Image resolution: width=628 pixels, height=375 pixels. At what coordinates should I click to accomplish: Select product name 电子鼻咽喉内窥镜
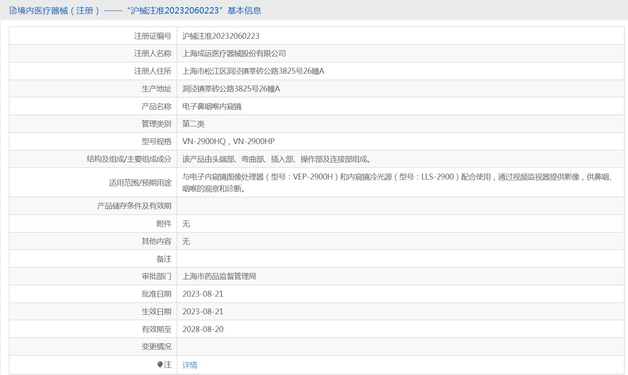[212, 107]
